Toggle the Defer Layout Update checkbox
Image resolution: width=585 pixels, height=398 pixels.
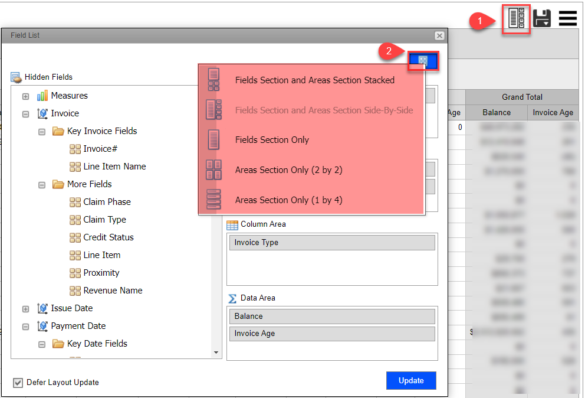pos(18,382)
